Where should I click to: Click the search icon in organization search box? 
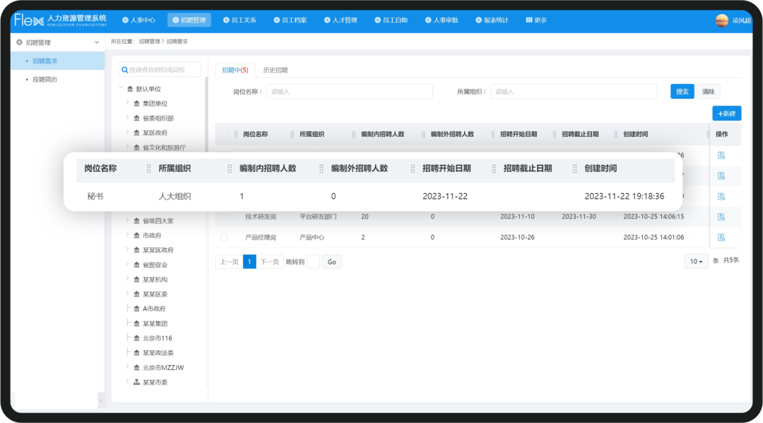124,70
